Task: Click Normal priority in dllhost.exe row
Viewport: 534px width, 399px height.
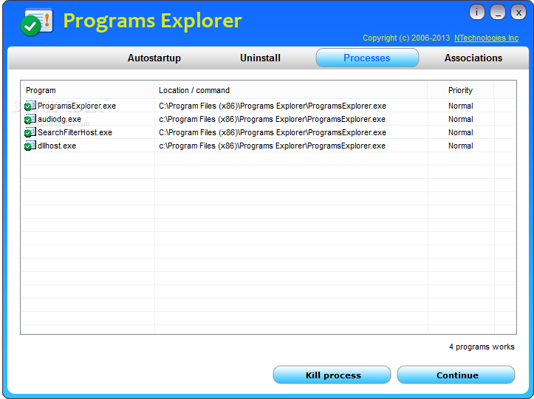Action: coord(460,146)
